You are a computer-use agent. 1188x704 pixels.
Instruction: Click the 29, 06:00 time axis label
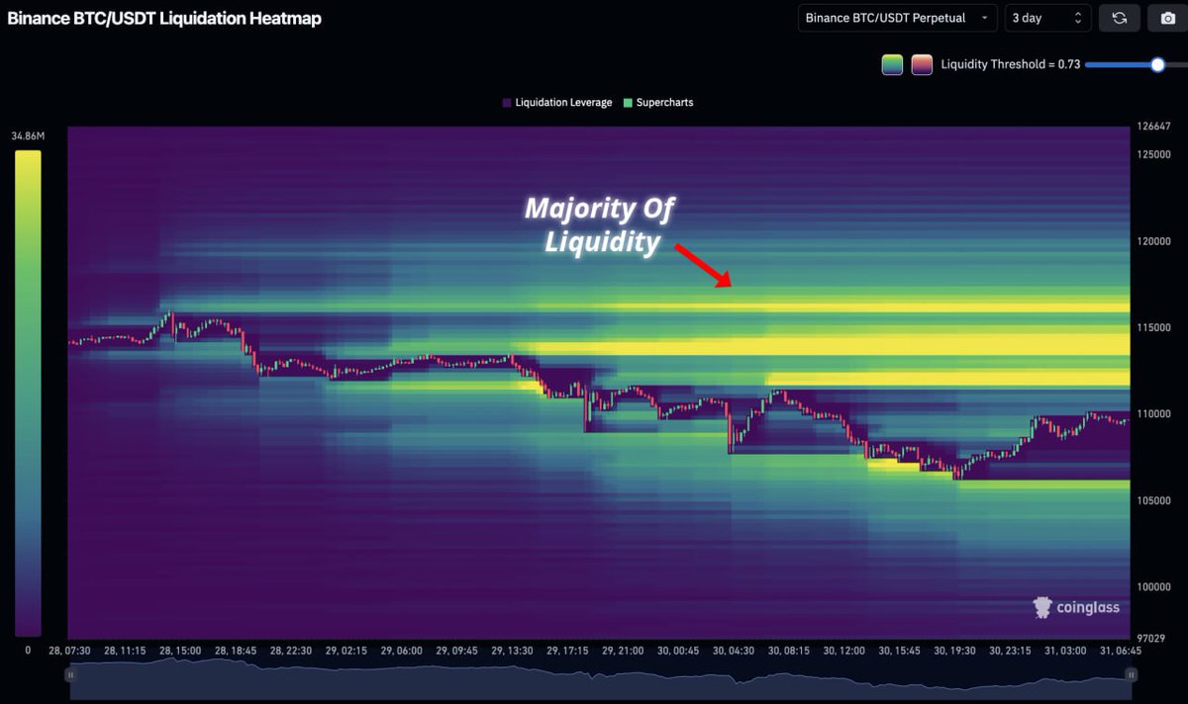pos(402,651)
